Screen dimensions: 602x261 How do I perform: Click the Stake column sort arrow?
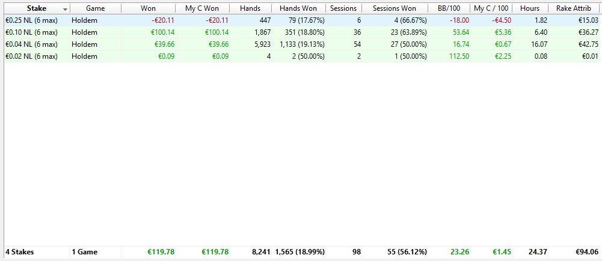65,9
